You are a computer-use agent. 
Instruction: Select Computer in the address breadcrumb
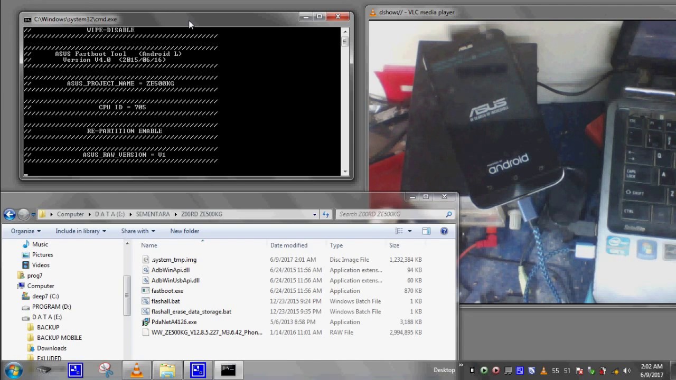[x=70, y=214]
